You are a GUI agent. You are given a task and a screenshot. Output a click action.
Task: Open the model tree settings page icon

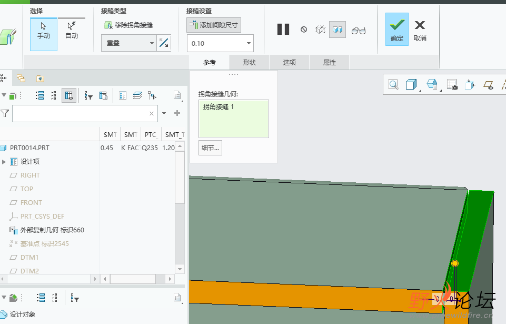[x=177, y=95]
